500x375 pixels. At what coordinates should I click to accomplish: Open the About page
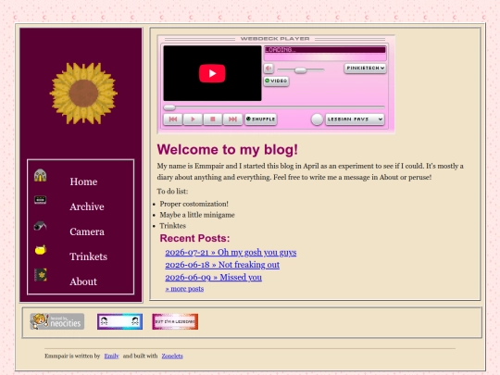pos(83,281)
